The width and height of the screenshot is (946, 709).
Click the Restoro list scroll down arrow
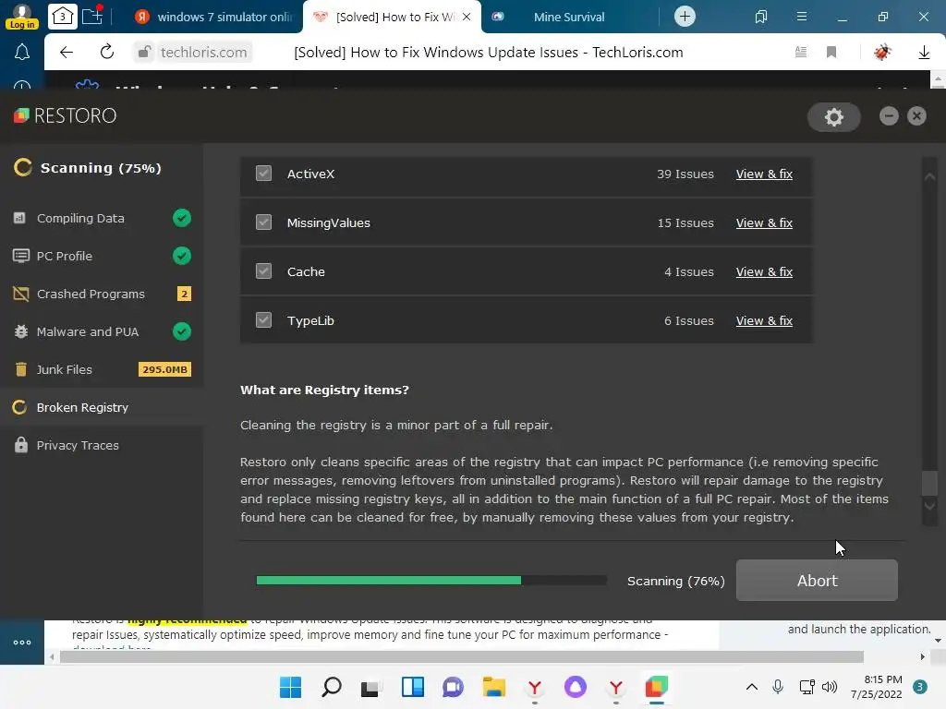tap(929, 506)
